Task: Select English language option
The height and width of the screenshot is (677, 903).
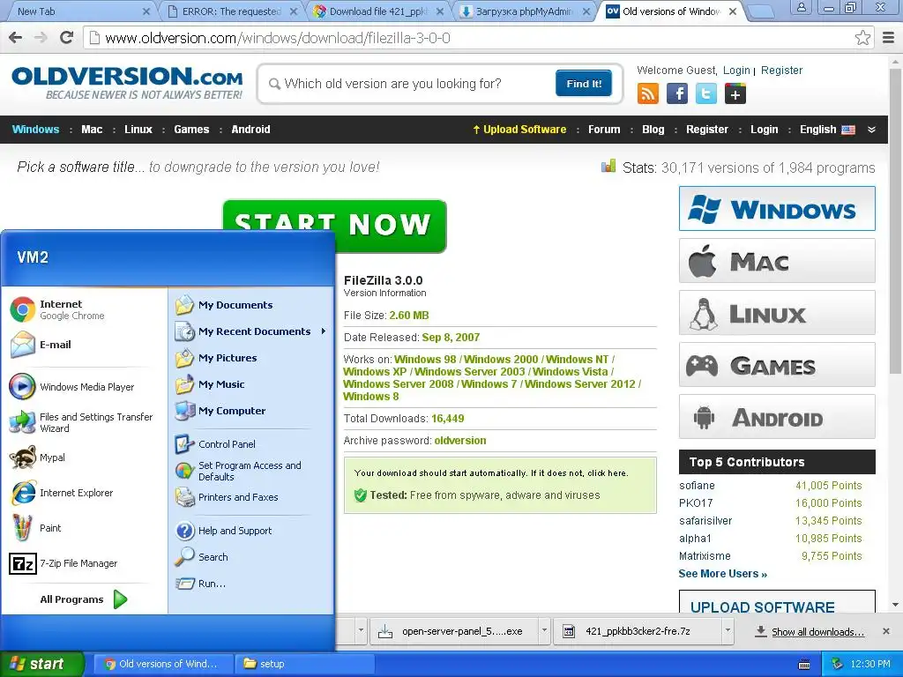Action: (827, 130)
